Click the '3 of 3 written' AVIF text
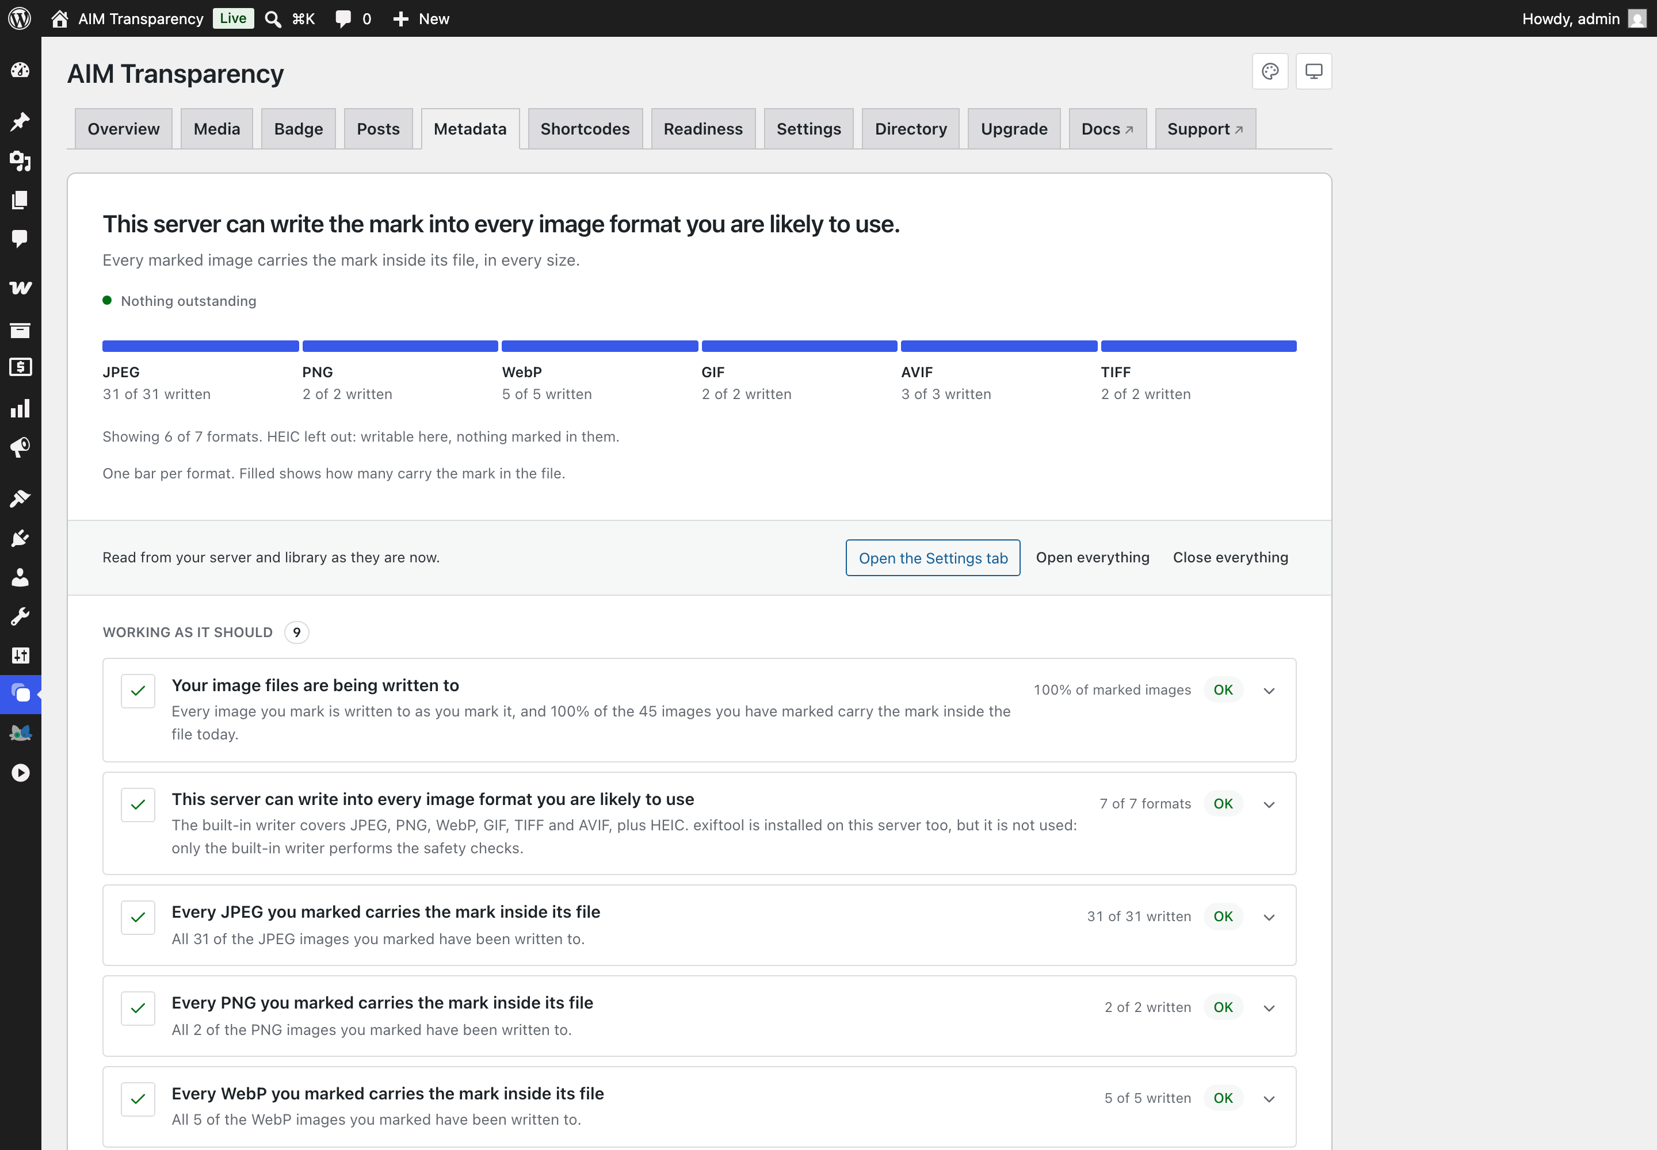Screen dimensions: 1657x1150 (x=946, y=394)
